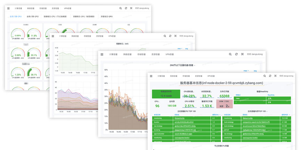Image resolution: width=301 pixels, height=150 pixels.
Task: Open hamburger menu in 服务器基本信息 window
Action: (x=151, y=76)
